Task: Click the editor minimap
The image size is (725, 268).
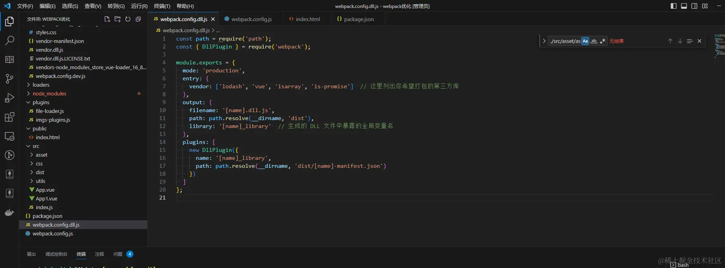Action: pos(719,46)
